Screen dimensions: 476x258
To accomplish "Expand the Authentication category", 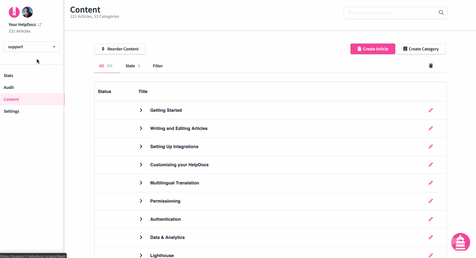I will pyautogui.click(x=141, y=219).
